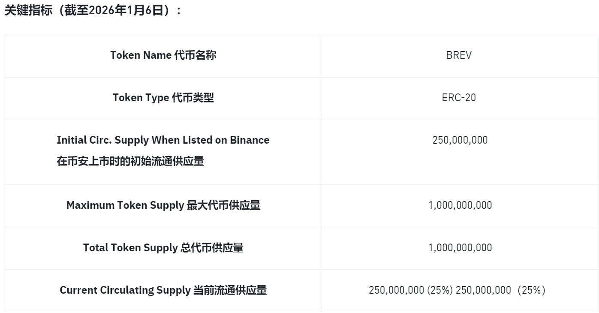Click the English 'Maximum Token Supply' label
The image size is (599, 313).
click(125, 205)
